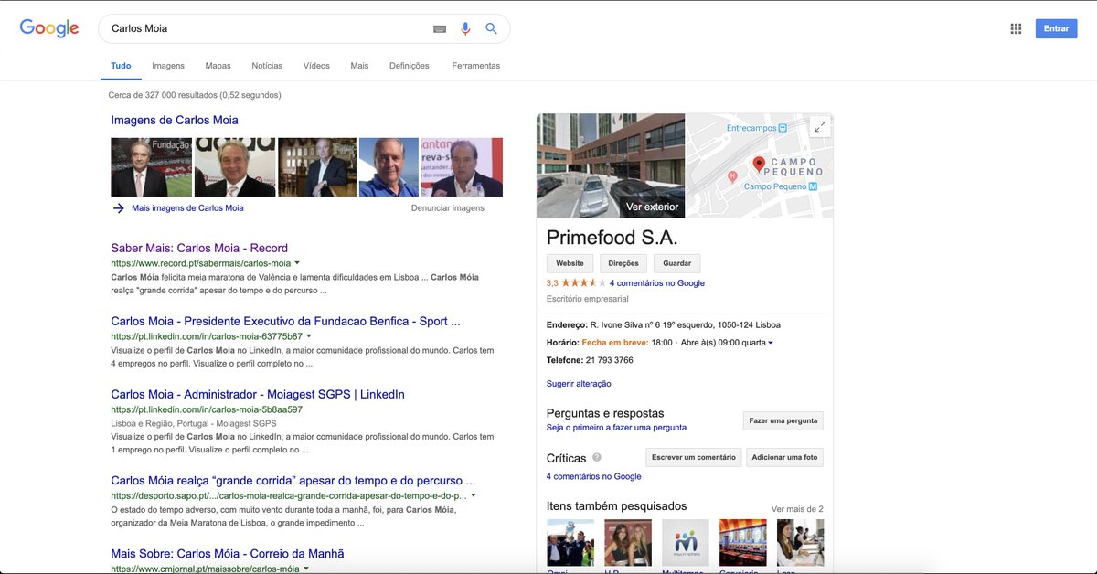
Task: Open the first related item thumbnail Omni
Action: (570, 543)
